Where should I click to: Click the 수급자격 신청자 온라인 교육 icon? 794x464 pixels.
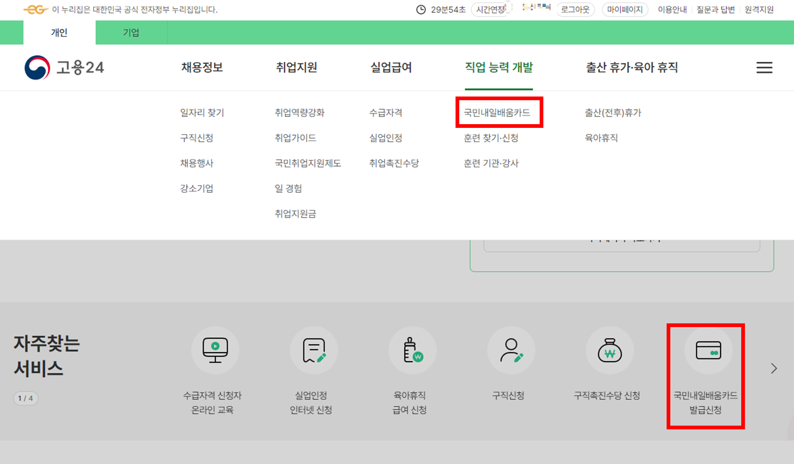pos(215,350)
